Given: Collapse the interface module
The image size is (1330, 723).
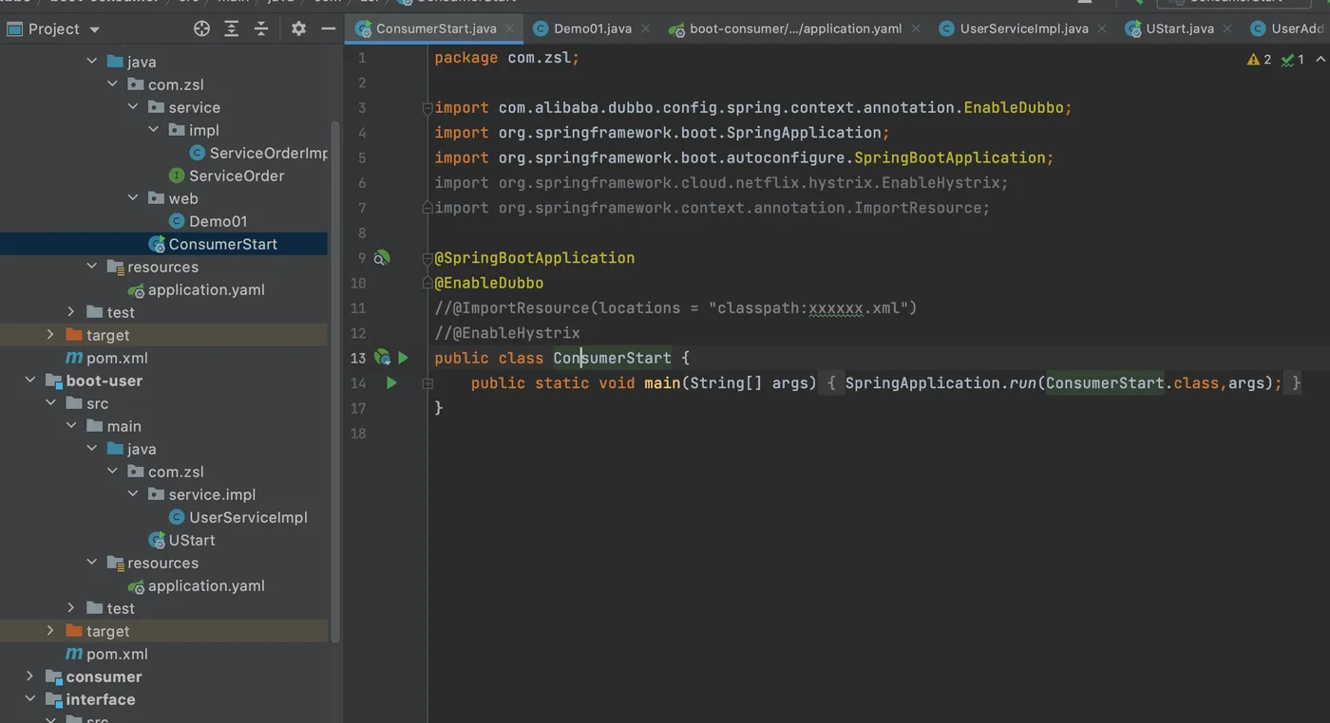Looking at the screenshot, I should click(30, 699).
